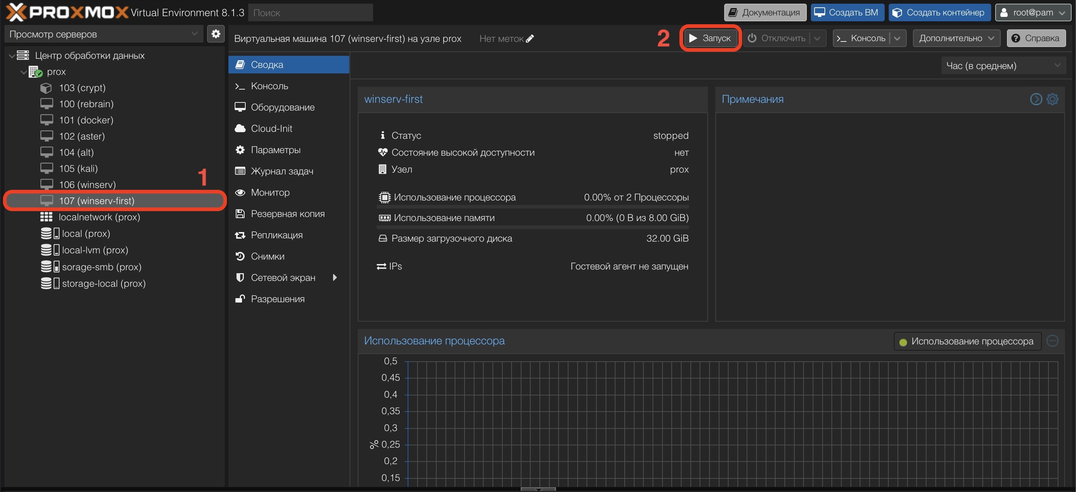Open the local-lvm (prox) storage

(x=95, y=250)
